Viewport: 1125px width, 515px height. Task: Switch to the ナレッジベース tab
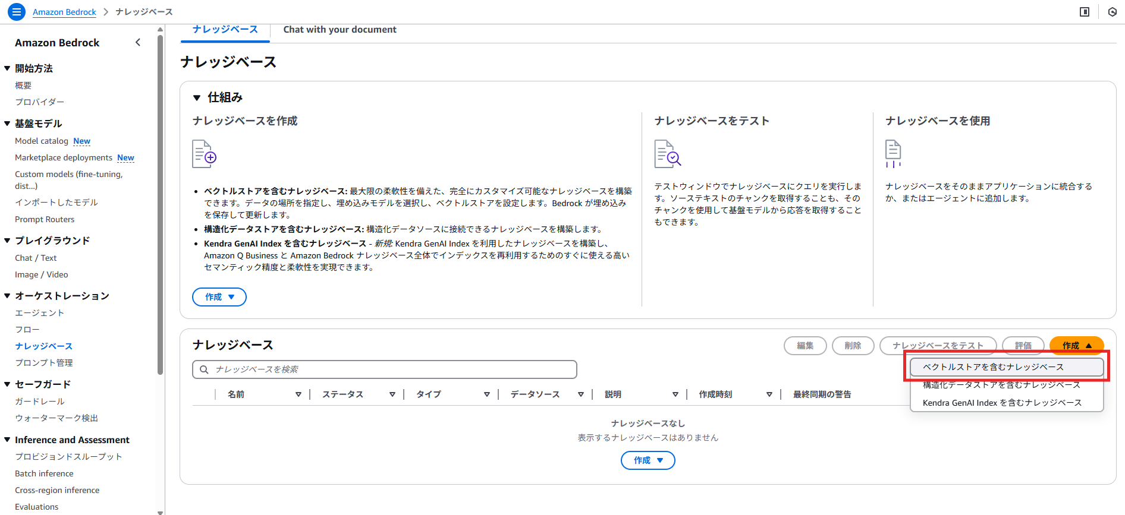(x=225, y=30)
